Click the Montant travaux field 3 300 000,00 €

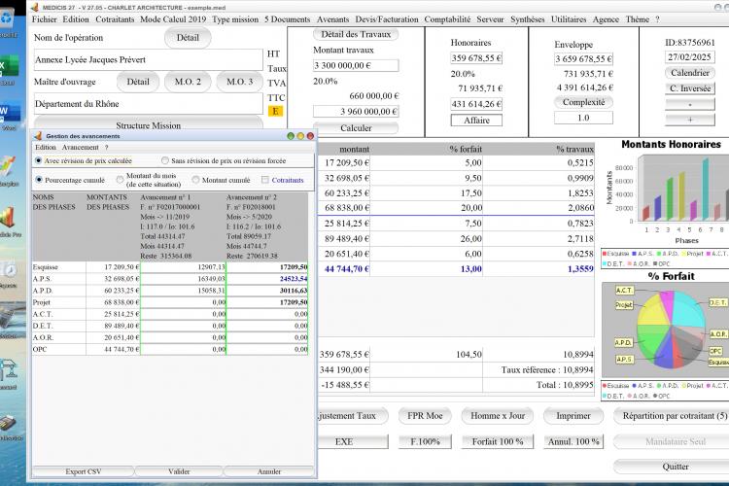[x=356, y=65]
